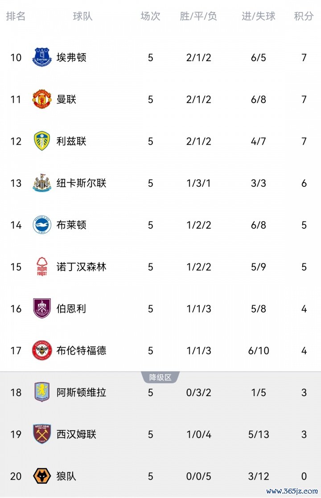Open the Leeds United badge icon
Image resolution: width=321 pixels, height=498 pixels.
point(42,141)
